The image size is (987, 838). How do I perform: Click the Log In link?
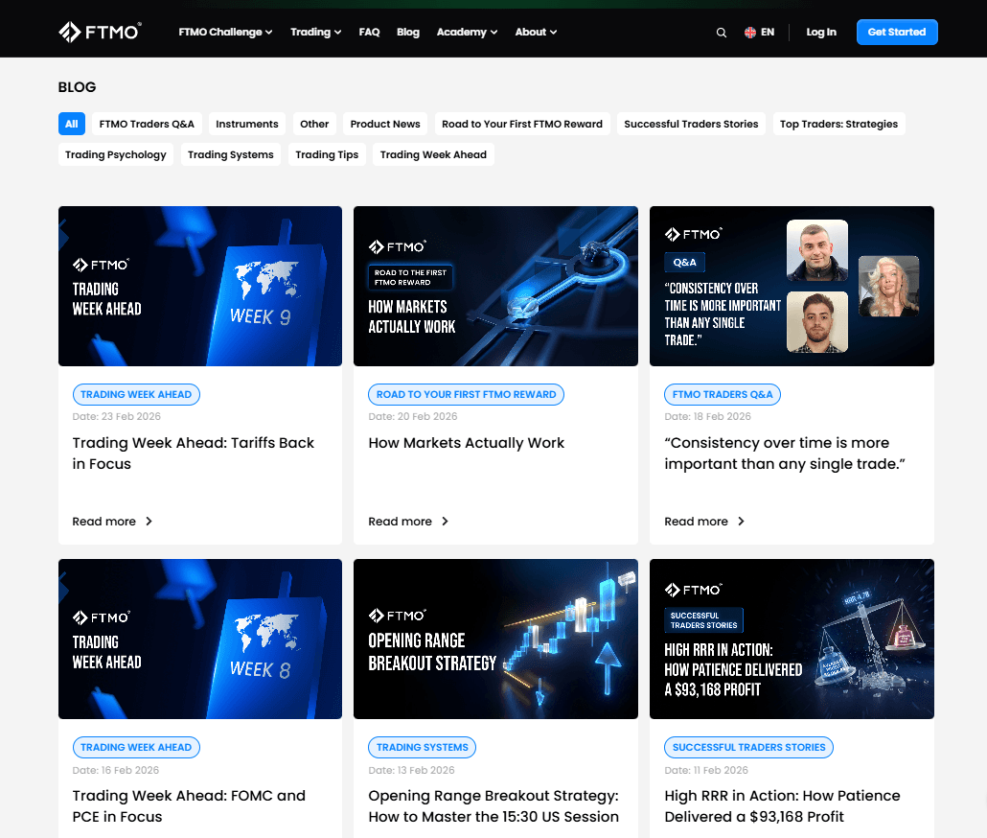coord(821,32)
